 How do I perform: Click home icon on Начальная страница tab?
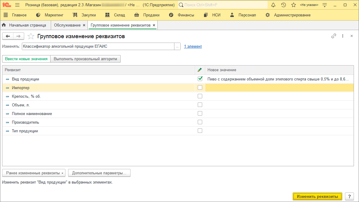pyautogui.click(x=4, y=25)
